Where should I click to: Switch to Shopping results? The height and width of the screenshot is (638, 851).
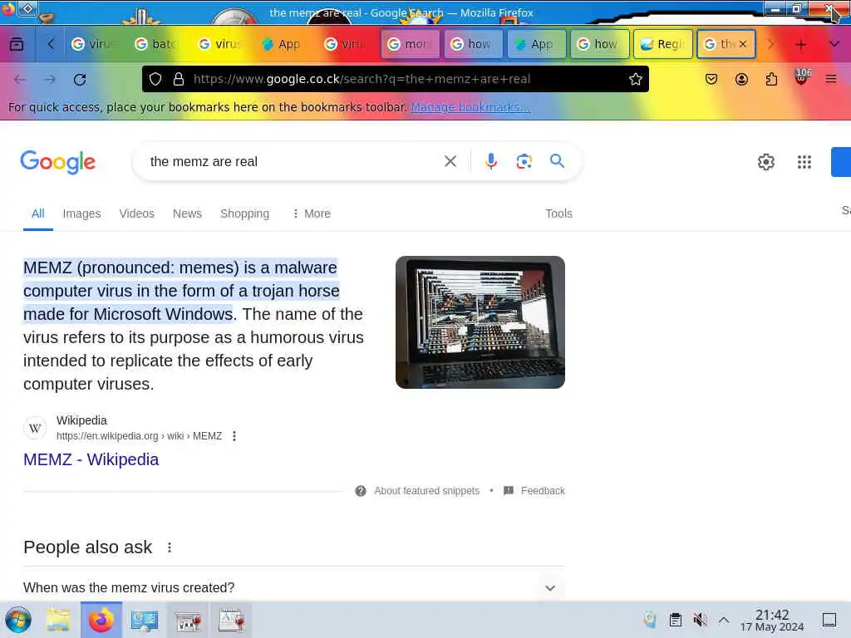click(x=245, y=213)
